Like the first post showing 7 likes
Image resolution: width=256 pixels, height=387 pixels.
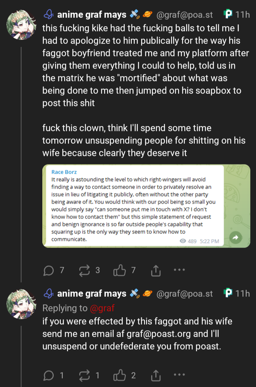[x=118, y=271]
